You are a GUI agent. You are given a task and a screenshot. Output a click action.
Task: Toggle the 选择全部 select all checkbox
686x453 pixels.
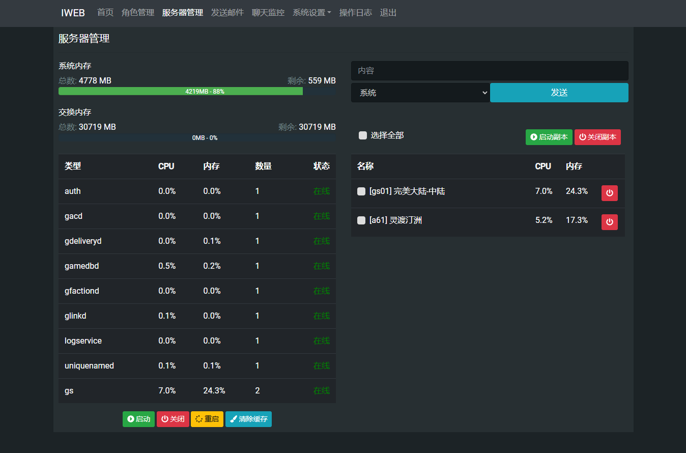[363, 135]
